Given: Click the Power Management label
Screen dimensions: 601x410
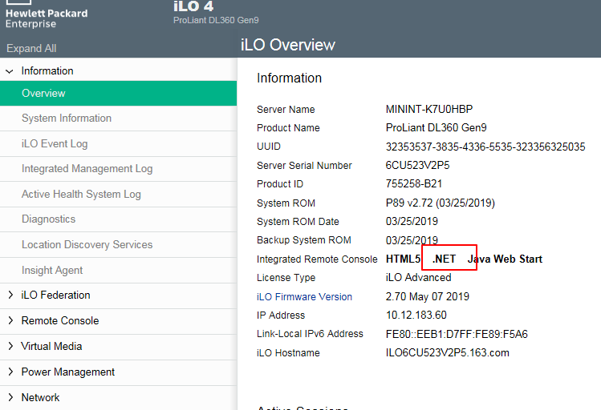Looking at the screenshot, I should point(68,372).
